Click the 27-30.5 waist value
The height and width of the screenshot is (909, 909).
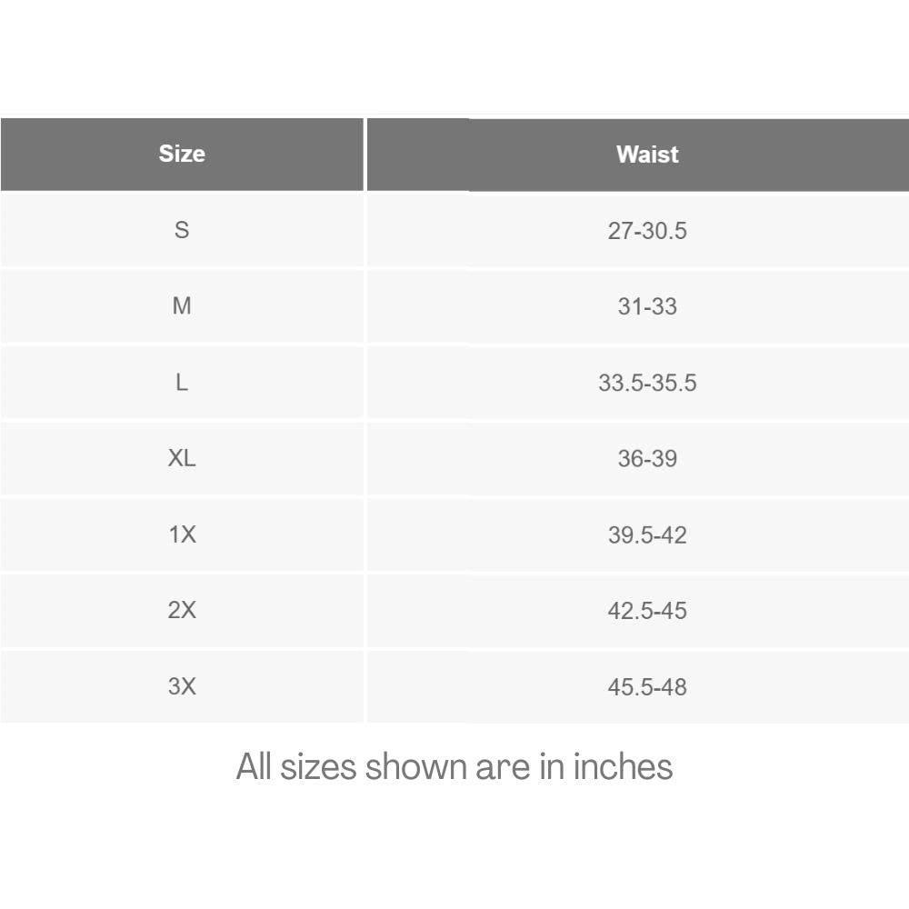[x=647, y=231]
